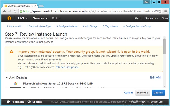The image size is (170, 106).
Task: Open the Alan account dropdown
Action: point(138,18)
